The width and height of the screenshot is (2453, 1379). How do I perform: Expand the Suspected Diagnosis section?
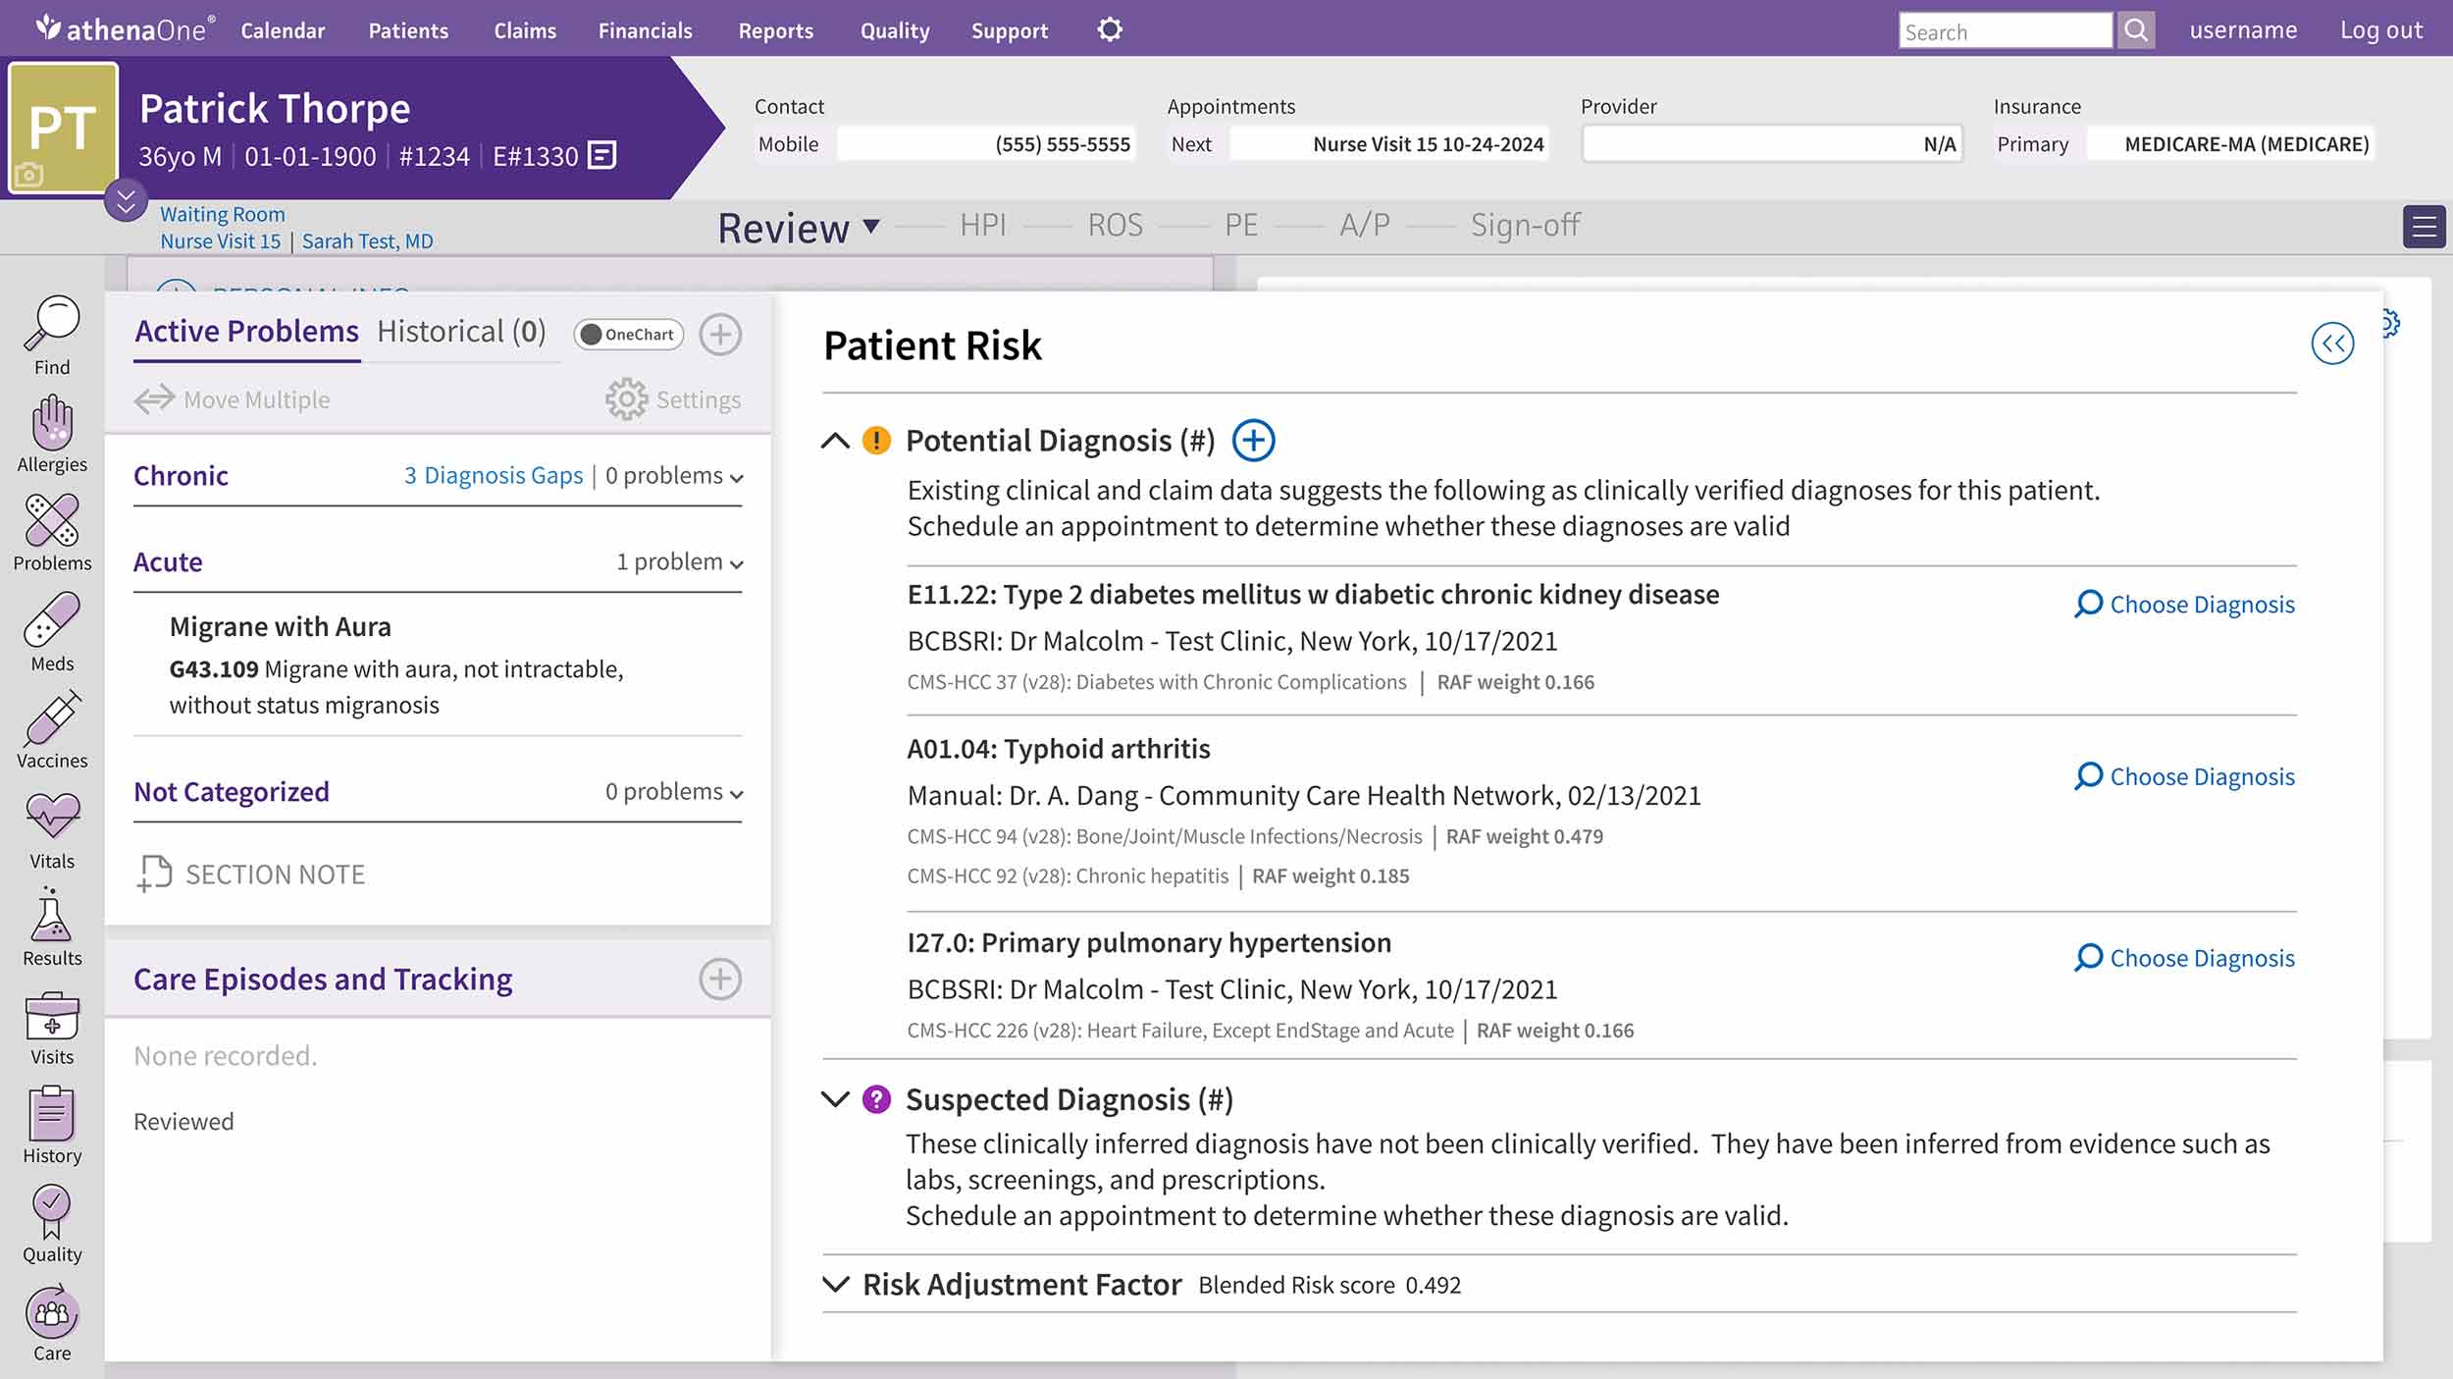[x=835, y=1100]
